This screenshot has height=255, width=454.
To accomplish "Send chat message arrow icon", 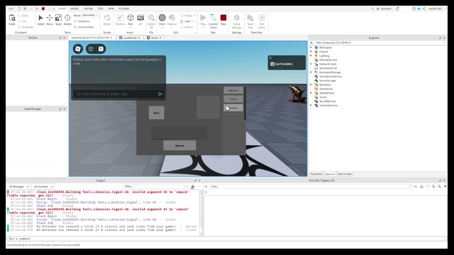I will tap(160, 94).
